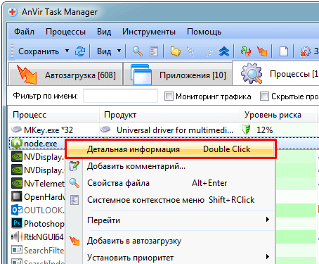Open the Сохранить dropdown arrow
Viewport: 319px width, 264px height.
[67, 51]
